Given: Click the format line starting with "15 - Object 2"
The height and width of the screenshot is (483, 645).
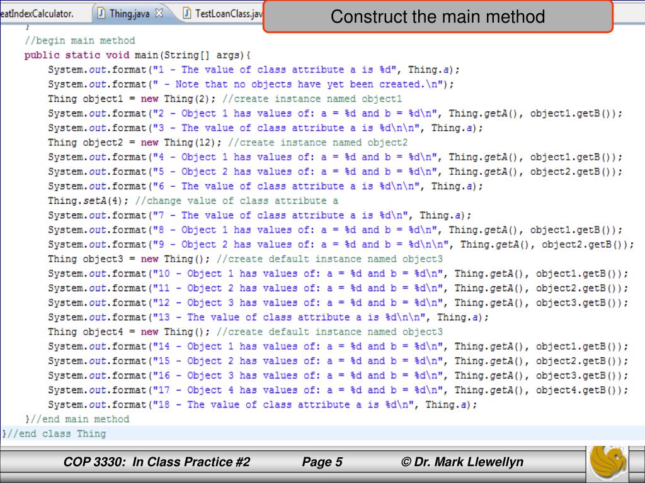Looking at the screenshot, I should point(338,361).
